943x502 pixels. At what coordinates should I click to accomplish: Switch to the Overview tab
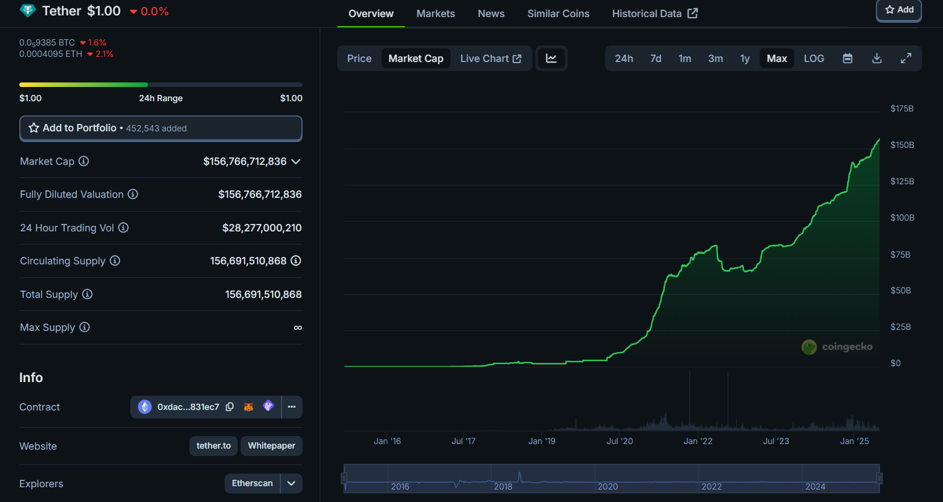pos(371,14)
